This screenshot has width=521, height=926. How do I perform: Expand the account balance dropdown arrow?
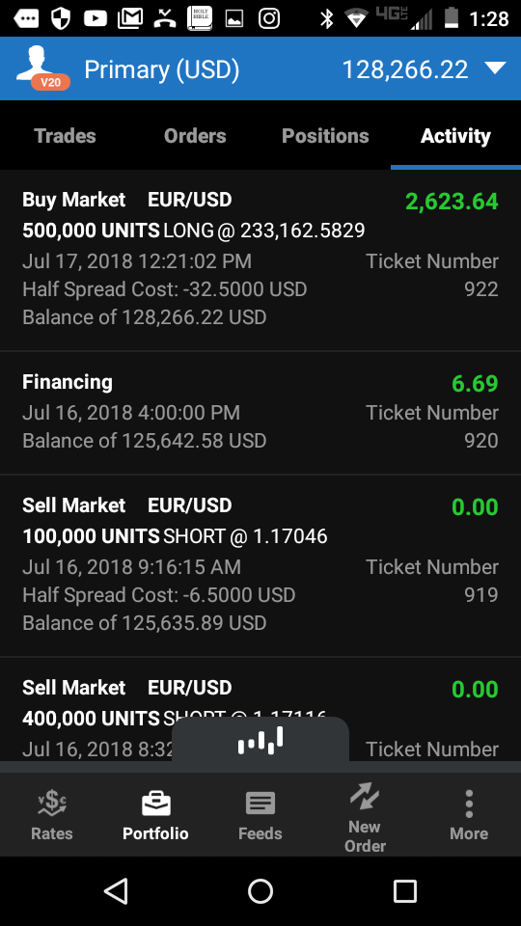pyautogui.click(x=495, y=68)
